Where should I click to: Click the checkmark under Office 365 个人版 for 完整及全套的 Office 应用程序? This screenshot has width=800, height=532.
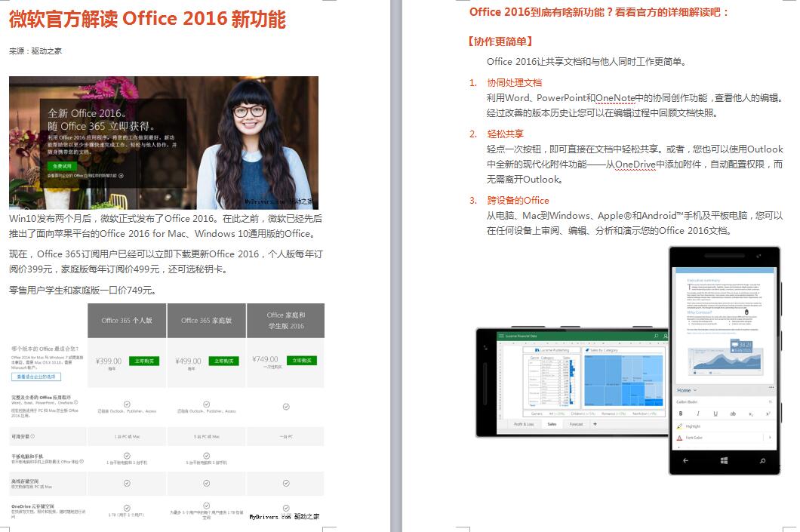(x=127, y=404)
